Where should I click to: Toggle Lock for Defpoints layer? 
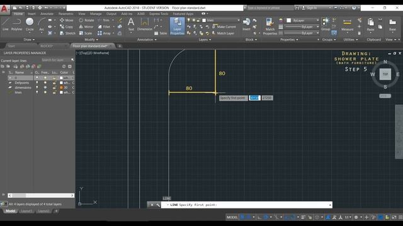tap(54, 83)
